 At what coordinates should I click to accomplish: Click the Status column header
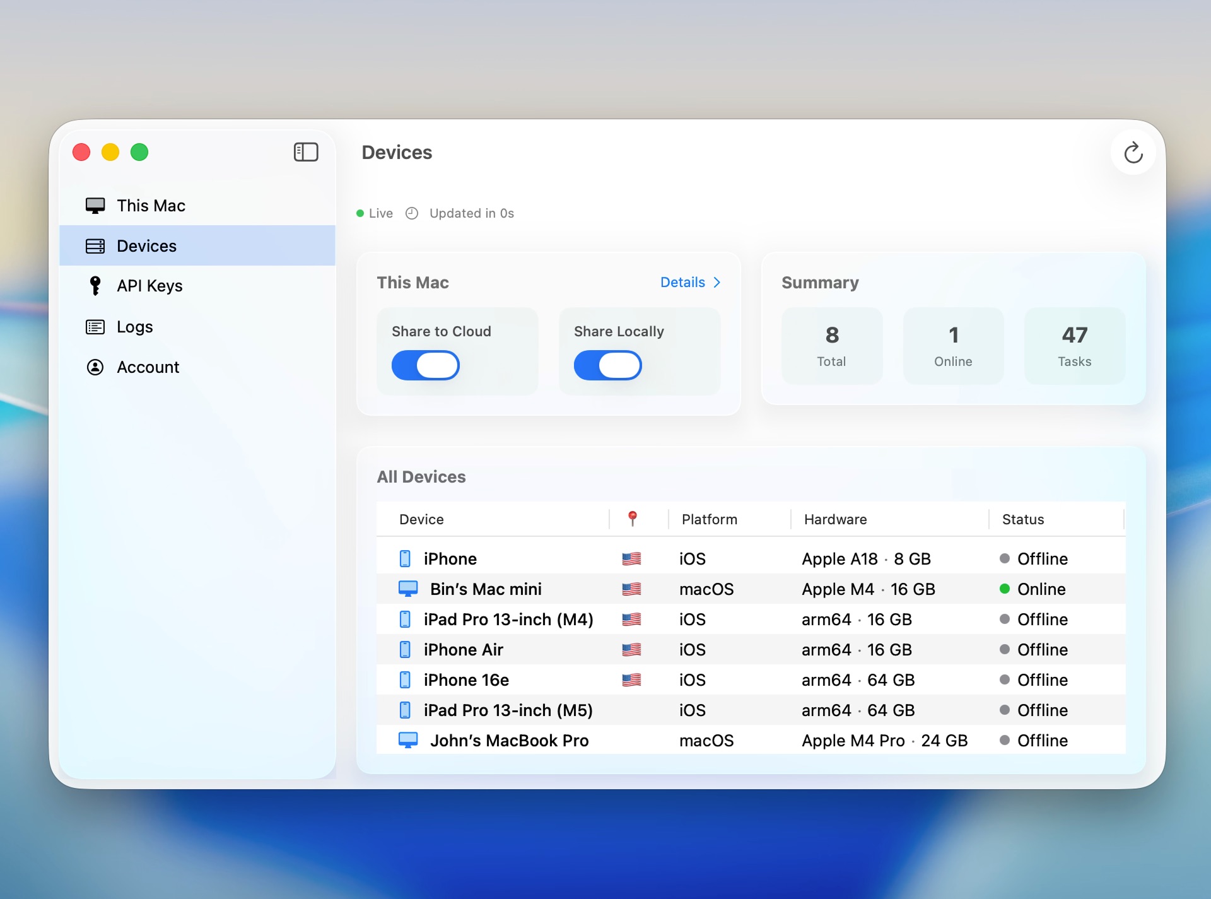(1023, 519)
